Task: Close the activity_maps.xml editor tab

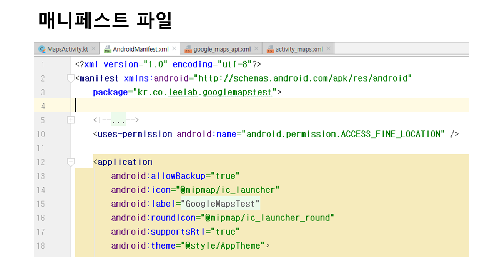Action: (x=328, y=49)
